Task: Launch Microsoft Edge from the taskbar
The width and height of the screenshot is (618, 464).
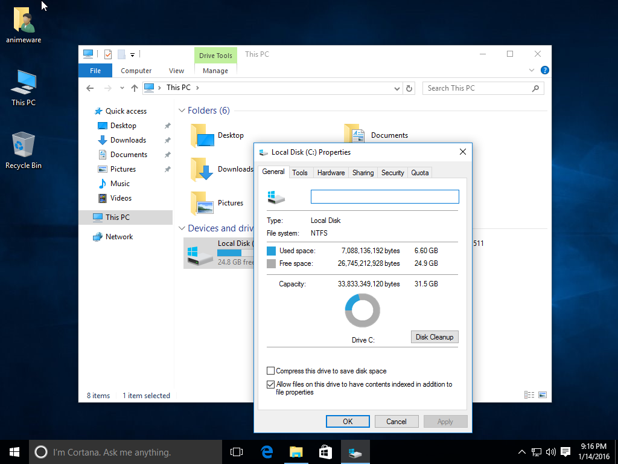Action: (266, 451)
